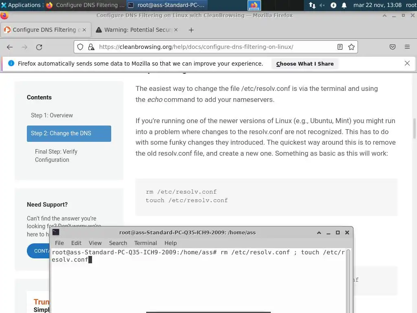Toggle reader view icon in address bar
The image size is (417, 313).
click(340, 47)
